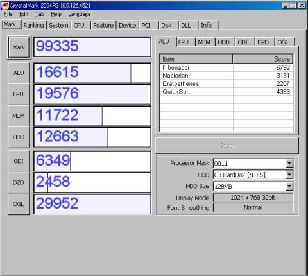
Task: Select the top-level Mark tab
Action: click(12, 24)
